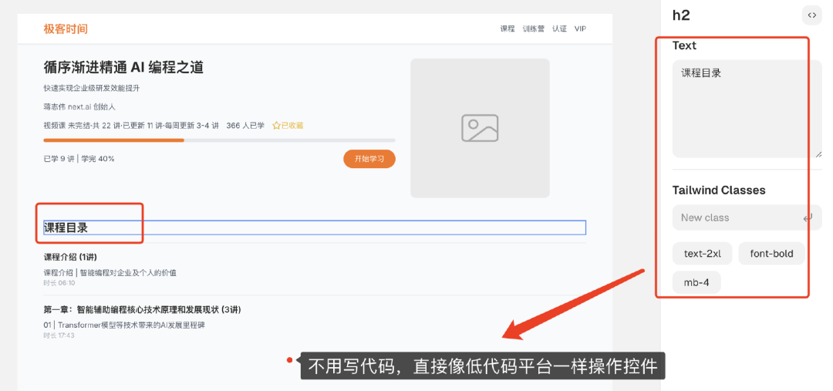Select the text-2xl class chip

coord(703,254)
